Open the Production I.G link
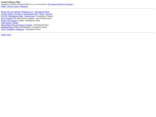The image size is (156, 117). click(27, 12)
